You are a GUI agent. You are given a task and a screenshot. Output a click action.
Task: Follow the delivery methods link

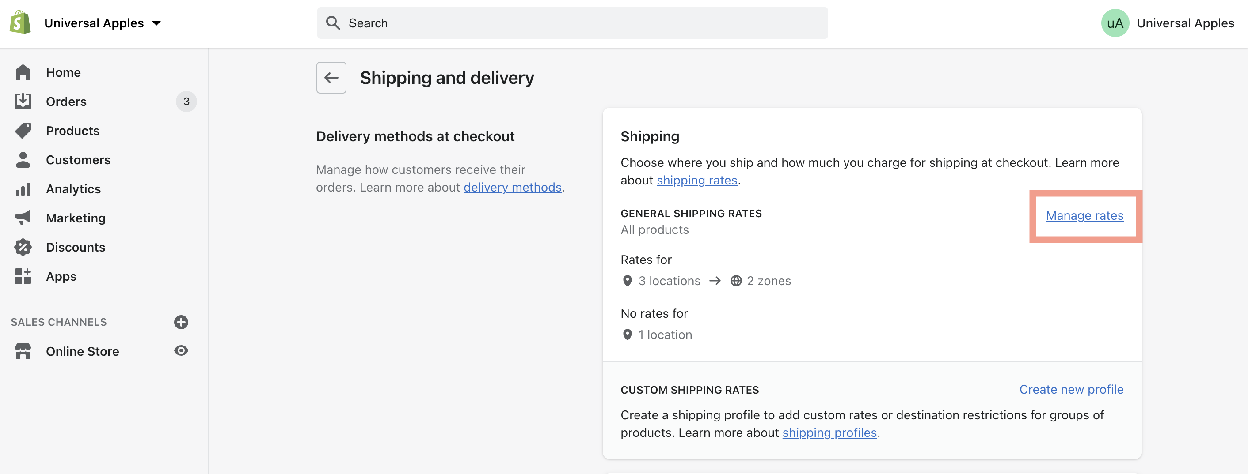[x=512, y=187]
